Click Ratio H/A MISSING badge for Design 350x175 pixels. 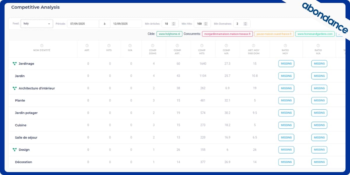(319, 150)
